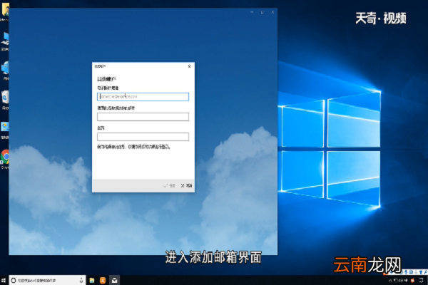Click the Cortana search box on the taskbar
Image resolution: width=428 pixels, height=285 pixels.
click(47, 280)
